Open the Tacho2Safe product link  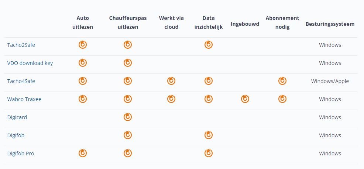coord(21,45)
